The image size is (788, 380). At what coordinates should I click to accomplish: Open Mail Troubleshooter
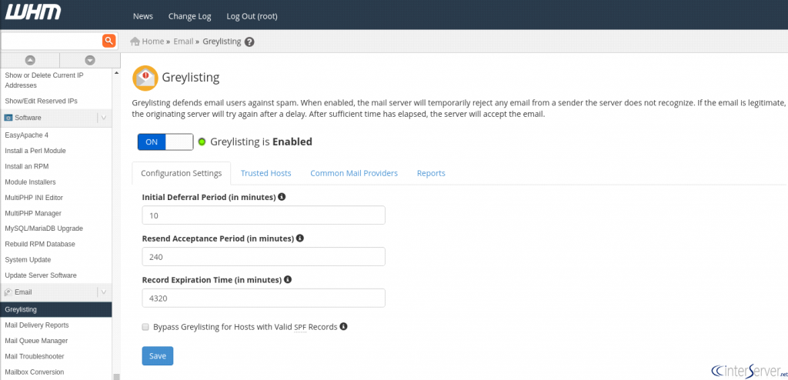click(x=35, y=356)
